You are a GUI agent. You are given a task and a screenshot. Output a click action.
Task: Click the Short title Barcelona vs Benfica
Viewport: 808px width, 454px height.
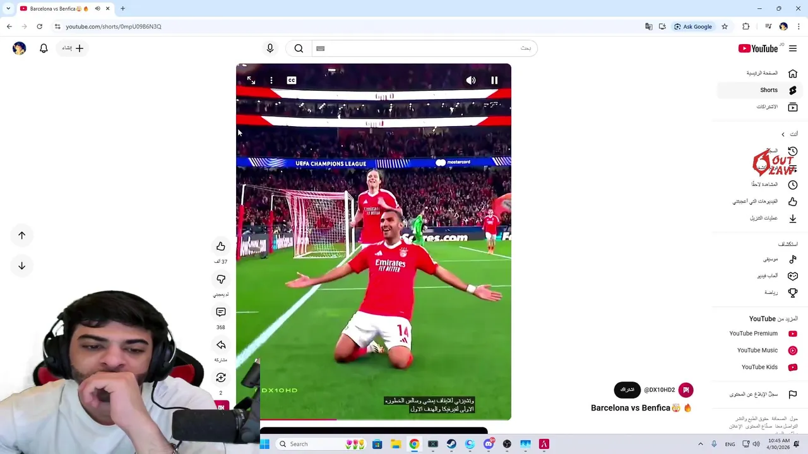coord(641,408)
